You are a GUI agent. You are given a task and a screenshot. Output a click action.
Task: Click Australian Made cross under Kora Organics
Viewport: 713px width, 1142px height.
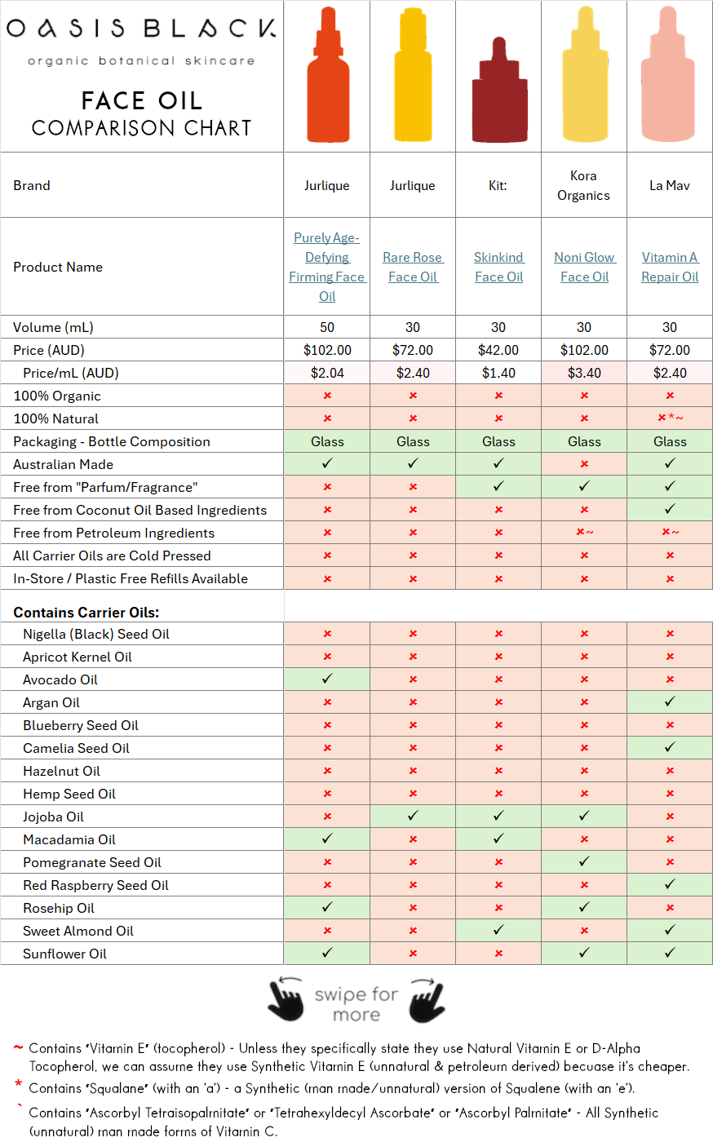[x=584, y=464]
